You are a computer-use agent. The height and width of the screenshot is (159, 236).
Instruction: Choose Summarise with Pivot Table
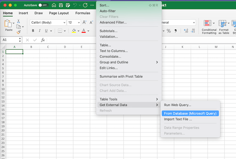(129, 76)
